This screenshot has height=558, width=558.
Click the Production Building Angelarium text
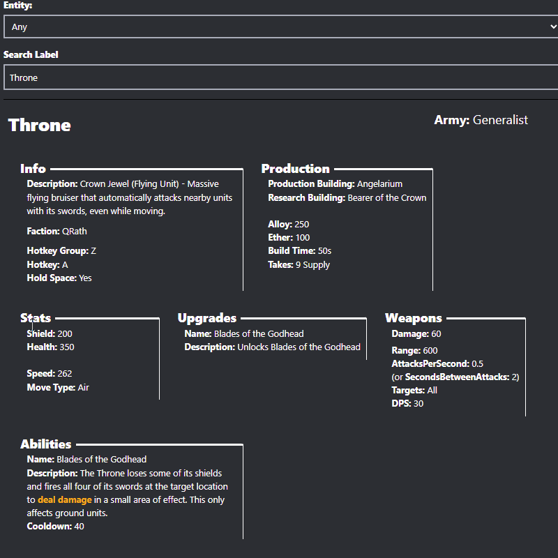click(x=335, y=184)
